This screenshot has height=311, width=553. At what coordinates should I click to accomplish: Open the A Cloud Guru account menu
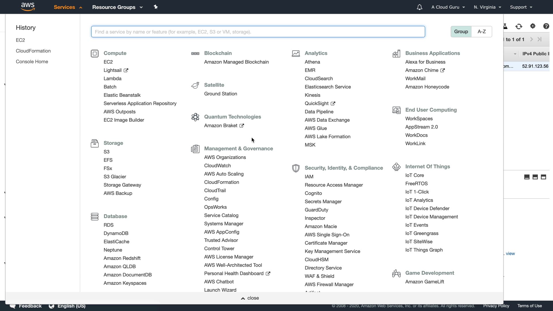[x=448, y=7]
